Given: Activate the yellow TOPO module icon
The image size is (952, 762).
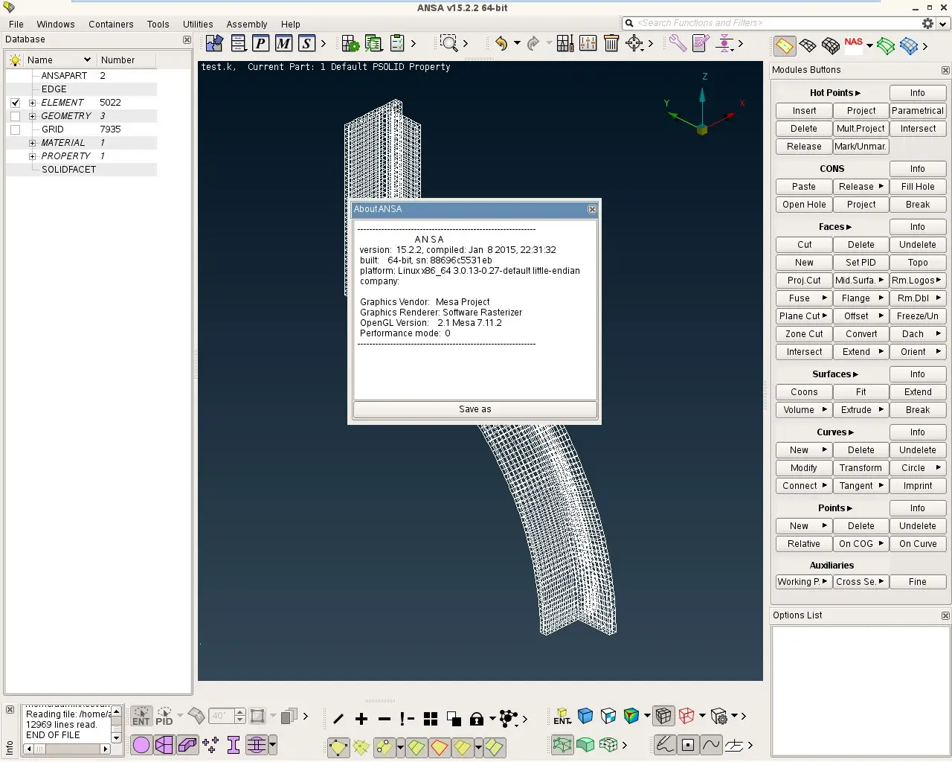Looking at the screenshot, I should click(785, 45).
